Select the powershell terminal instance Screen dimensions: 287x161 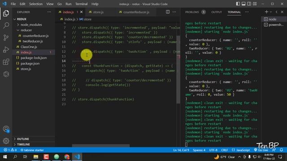coord(274,25)
